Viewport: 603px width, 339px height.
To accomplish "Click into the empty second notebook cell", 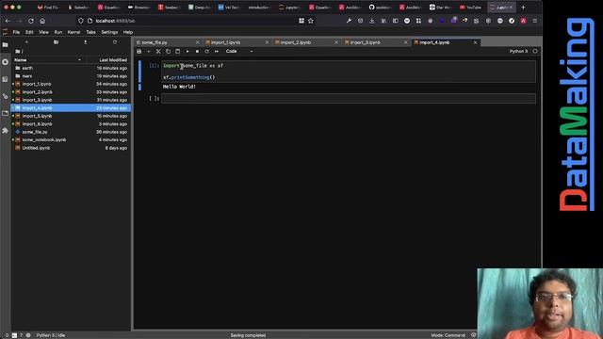I will tap(349, 98).
